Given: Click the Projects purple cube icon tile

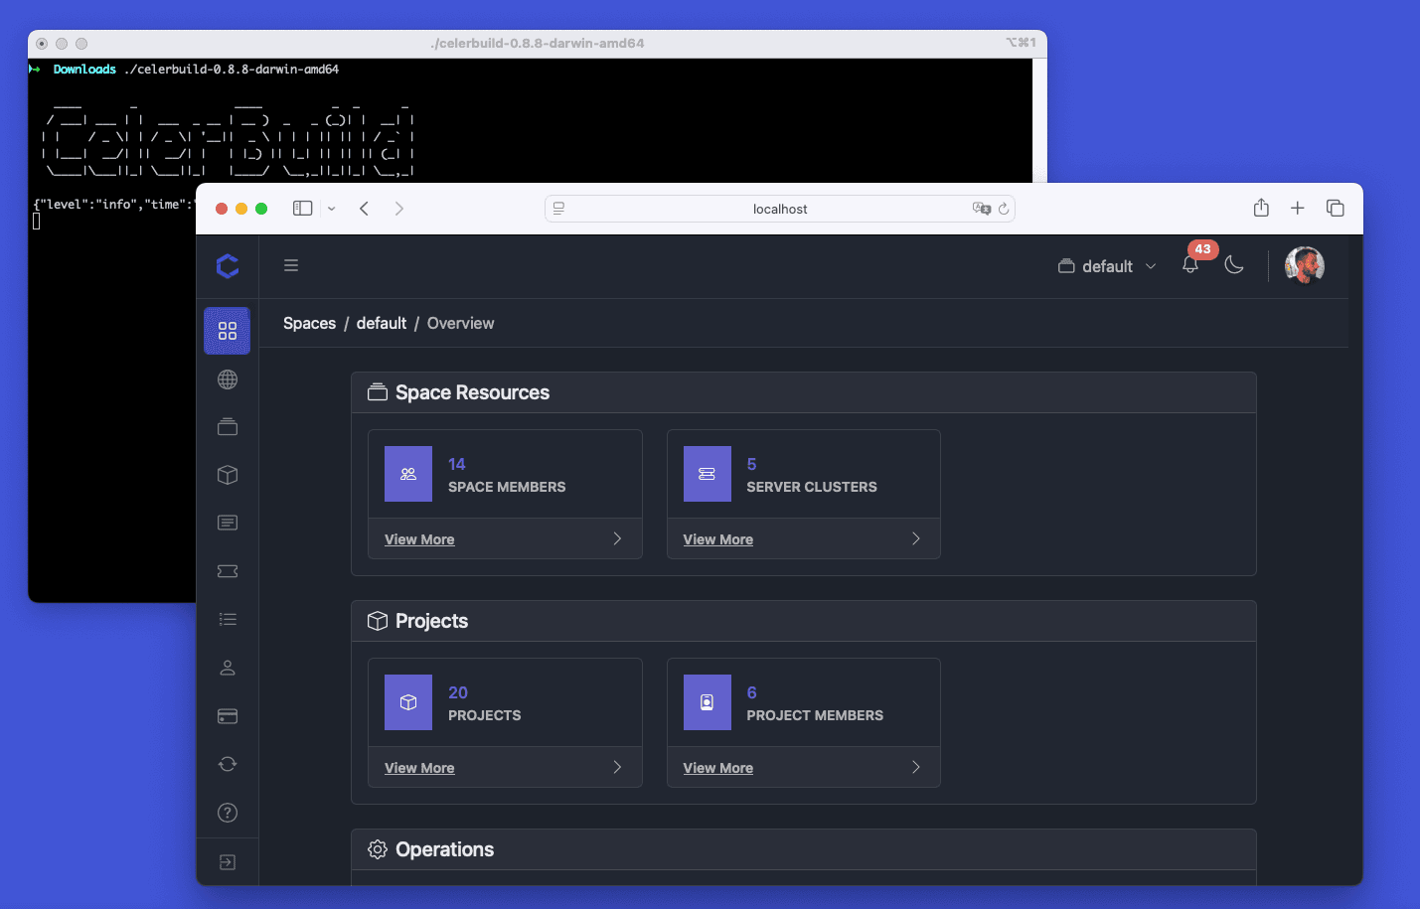Looking at the screenshot, I should (408, 702).
